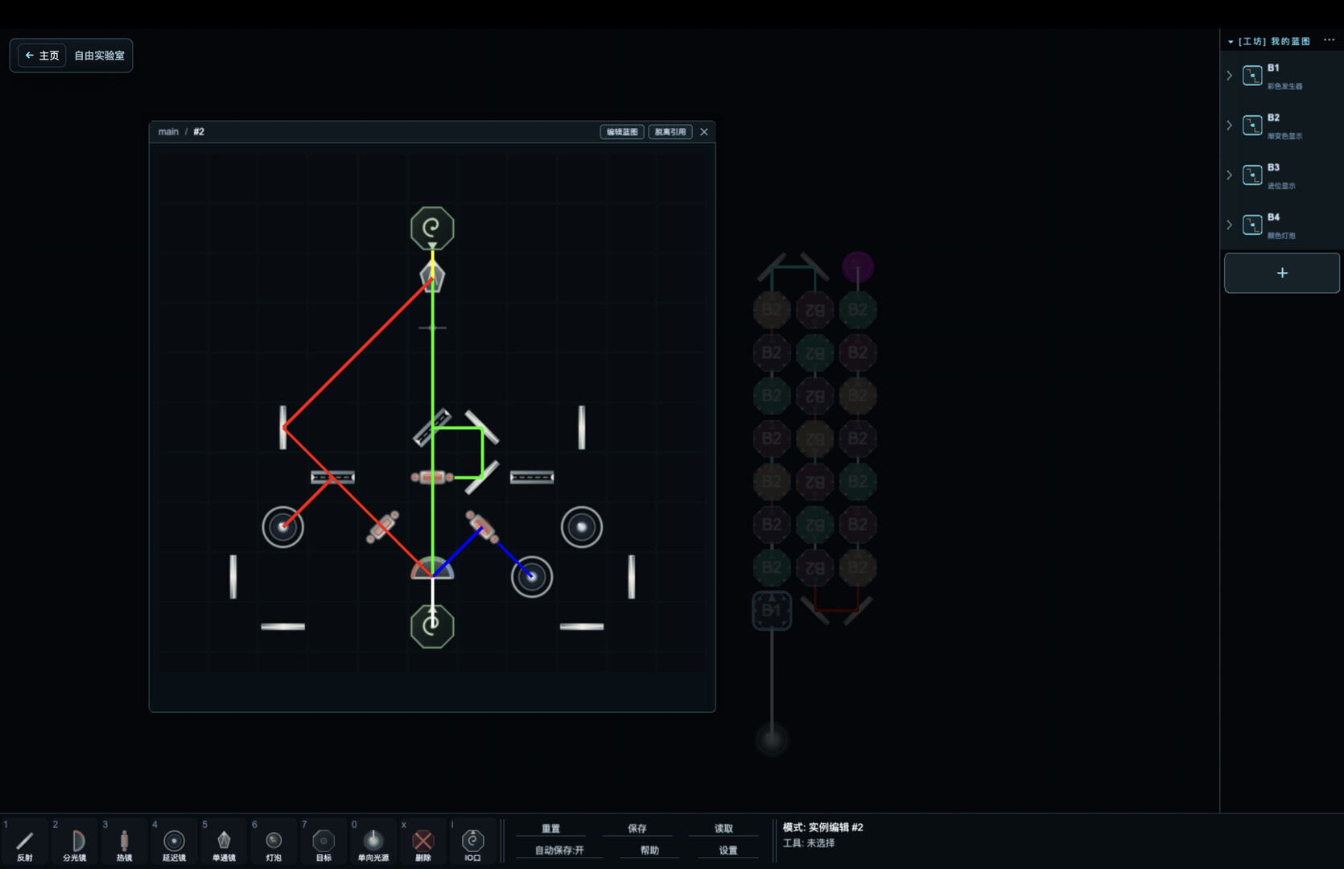This screenshot has width=1344, height=869.
Task: Select the 单向光源 light source tool
Action: (x=373, y=842)
